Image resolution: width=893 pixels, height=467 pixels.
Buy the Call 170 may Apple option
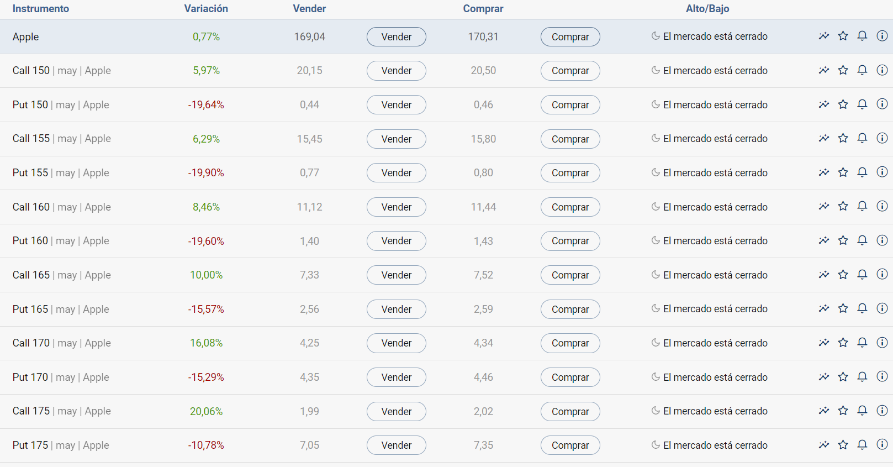pos(570,343)
